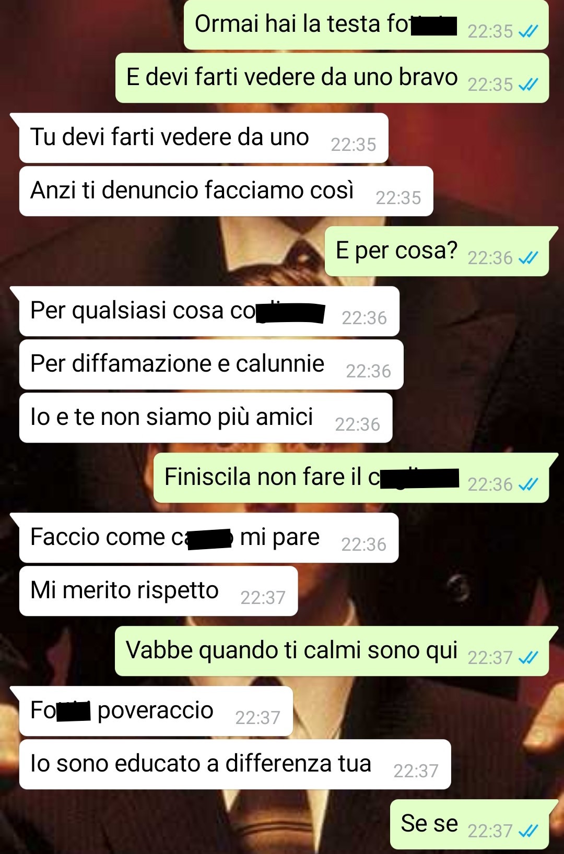Click read checkmarks on 'Finiscila non fare il' message

(x=528, y=484)
